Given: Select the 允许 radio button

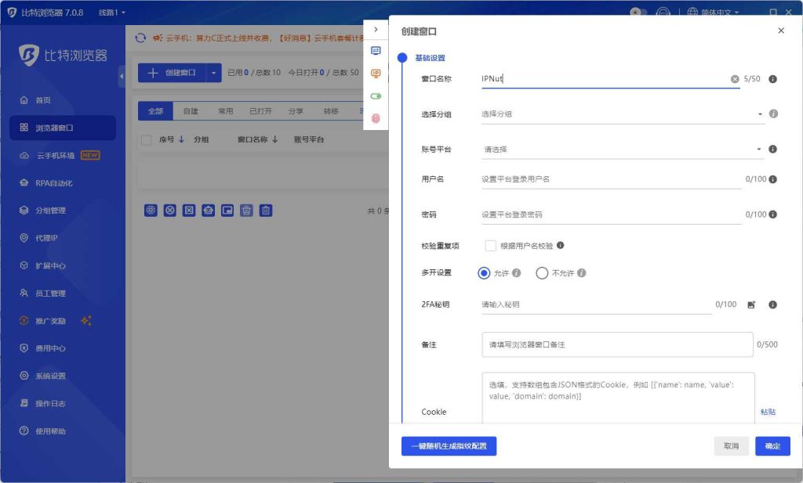Looking at the screenshot, I should point(484,273).
